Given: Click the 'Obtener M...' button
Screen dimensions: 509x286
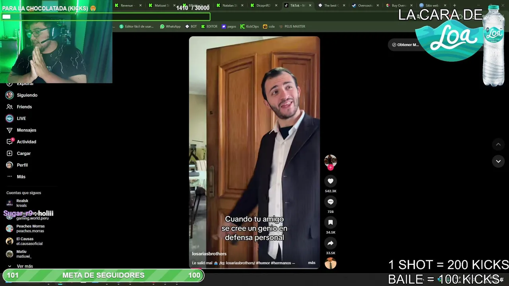Looking at the screenshot, I should point(405,44).
